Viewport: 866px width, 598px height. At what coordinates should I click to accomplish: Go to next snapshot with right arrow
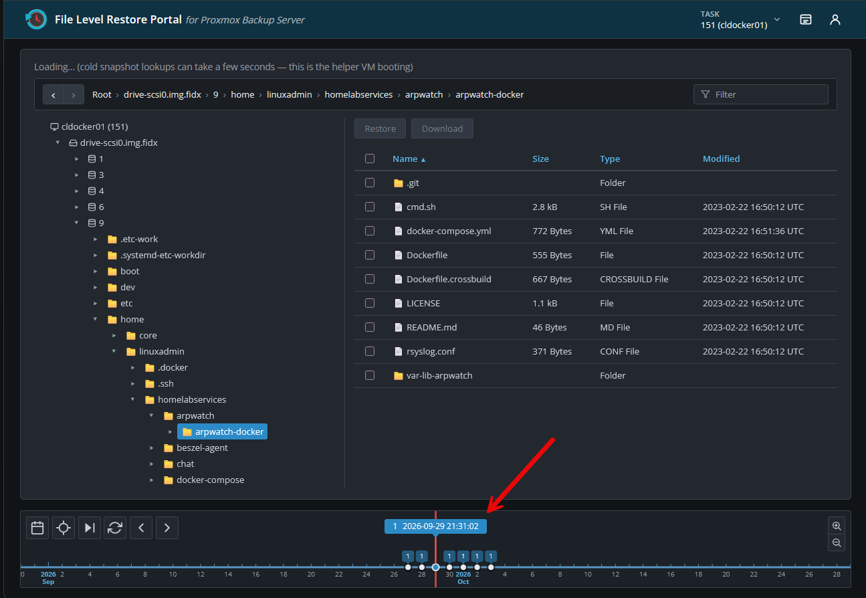(167, 528)
